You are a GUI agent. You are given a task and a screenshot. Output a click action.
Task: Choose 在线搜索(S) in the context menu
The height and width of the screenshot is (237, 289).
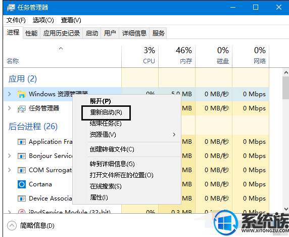127,186
